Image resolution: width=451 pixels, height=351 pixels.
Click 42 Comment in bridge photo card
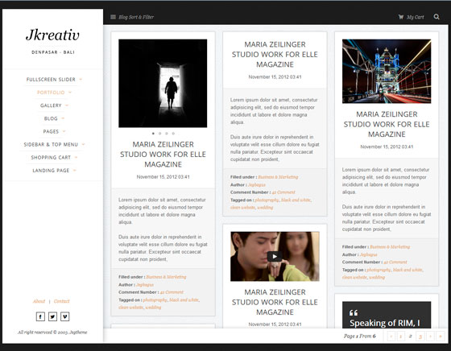395,262
